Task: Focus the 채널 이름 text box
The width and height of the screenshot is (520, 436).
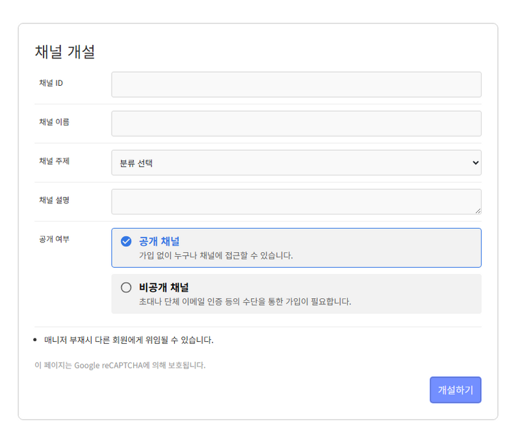Action: pos(296,123)
